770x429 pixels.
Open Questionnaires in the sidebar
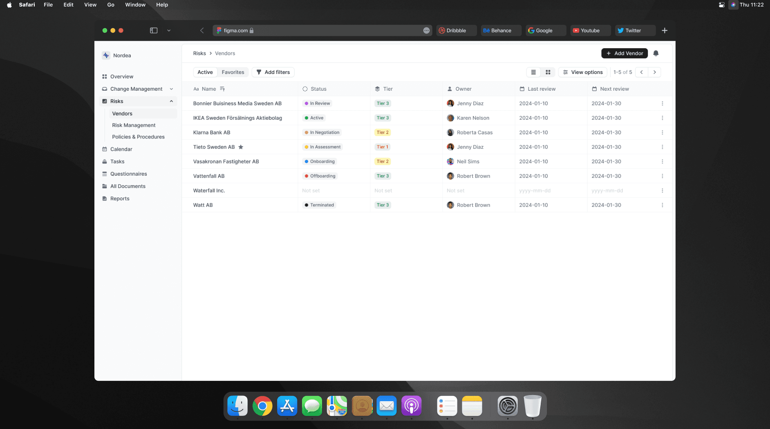128,174
